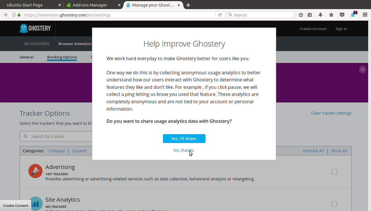
Task: Dismiss the purple banner with X icon
Action: (362, 69)
